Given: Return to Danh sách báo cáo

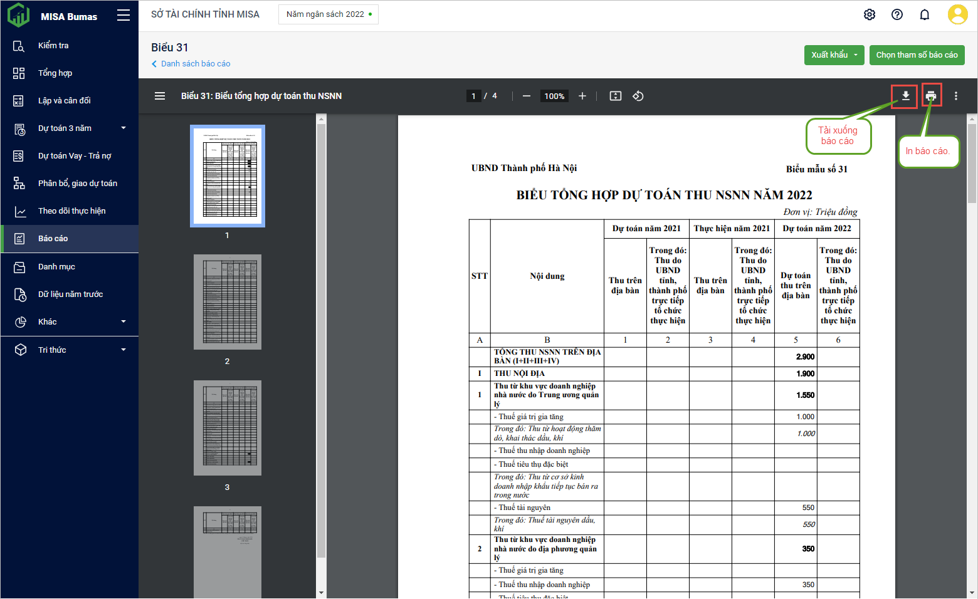Looking at the screenshot, I should (195, 64).
